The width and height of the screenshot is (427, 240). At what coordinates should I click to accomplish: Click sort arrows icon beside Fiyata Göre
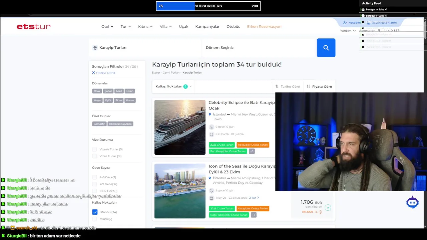[x=308, y=86]
